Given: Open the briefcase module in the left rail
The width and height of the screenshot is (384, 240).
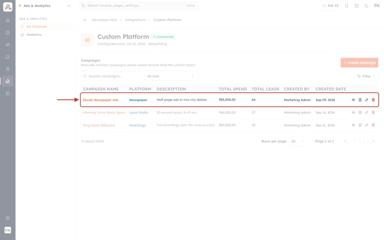Looking at the screenshot, I should 8,33.
